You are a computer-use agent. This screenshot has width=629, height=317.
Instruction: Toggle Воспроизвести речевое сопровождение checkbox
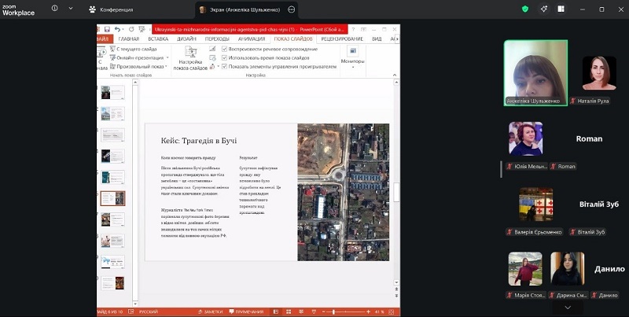click(225, 49)
